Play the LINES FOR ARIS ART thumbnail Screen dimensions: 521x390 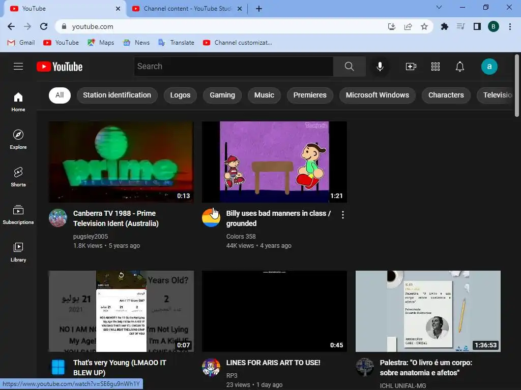click(x=274, y=311)
